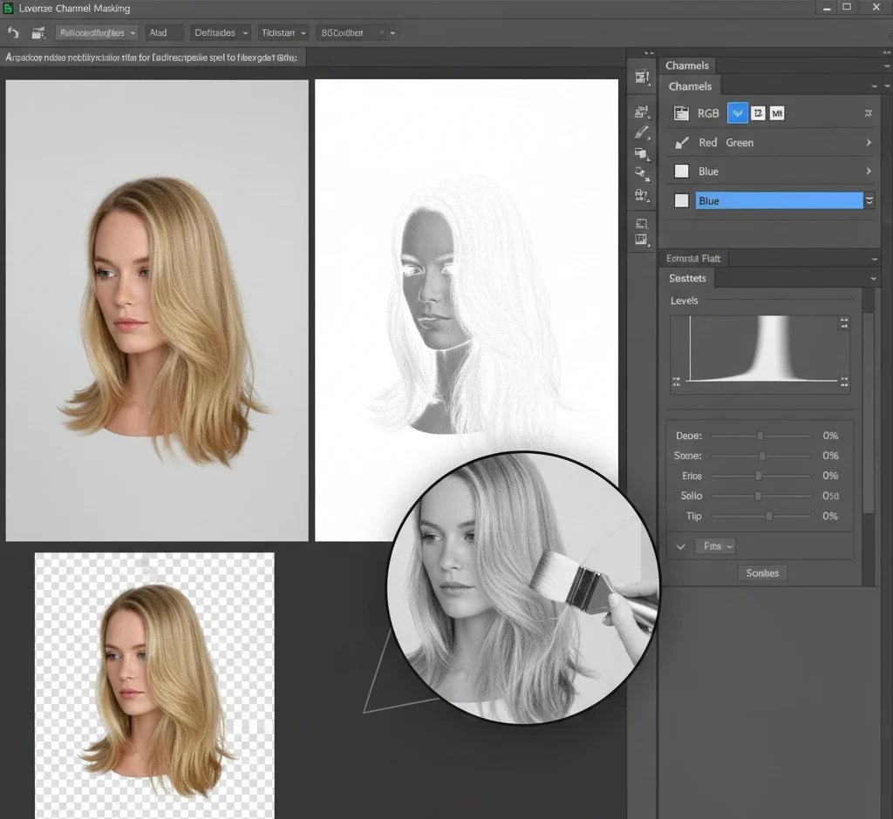Select the Sesttets panel tab
Screen dimensions: 893x819
pos(687,278)
